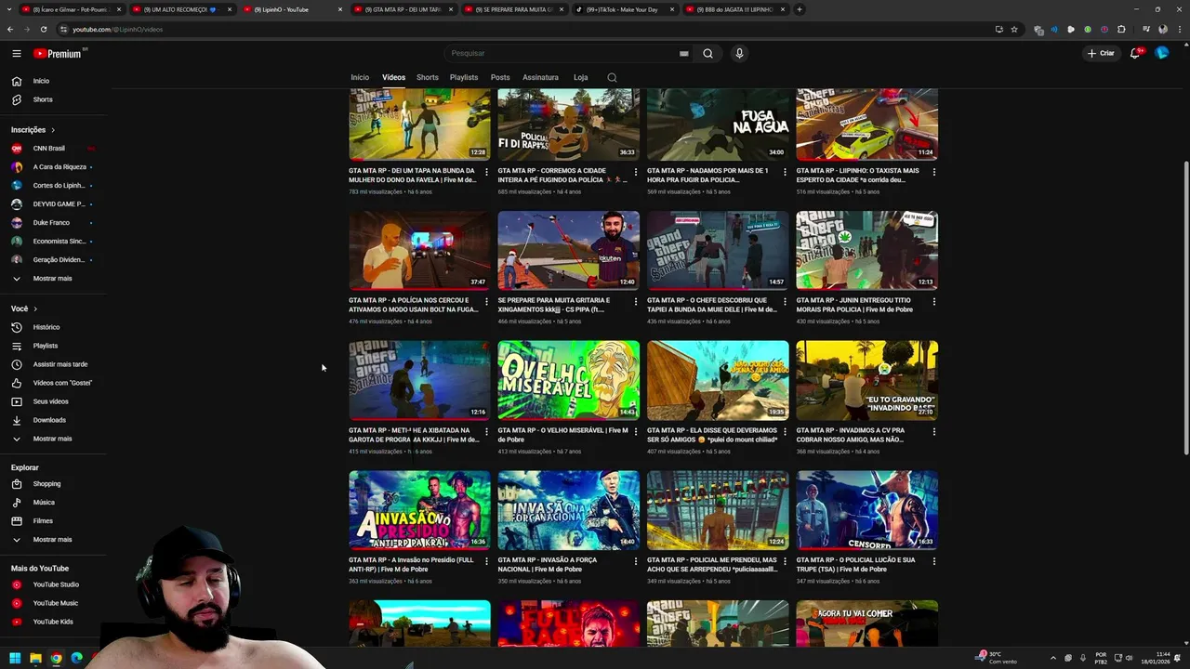Reload the page in browser toolbar

[44, 29]
